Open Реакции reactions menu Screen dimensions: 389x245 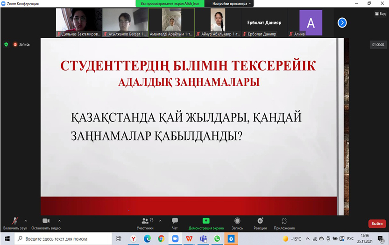click(261, 223)
